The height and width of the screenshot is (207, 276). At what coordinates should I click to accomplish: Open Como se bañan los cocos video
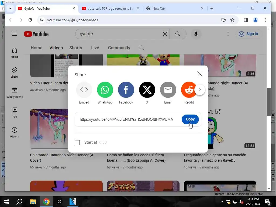(x=136, y=158)
